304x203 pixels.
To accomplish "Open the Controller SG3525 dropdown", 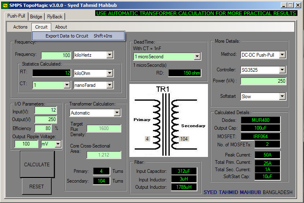I will (282, 70).
